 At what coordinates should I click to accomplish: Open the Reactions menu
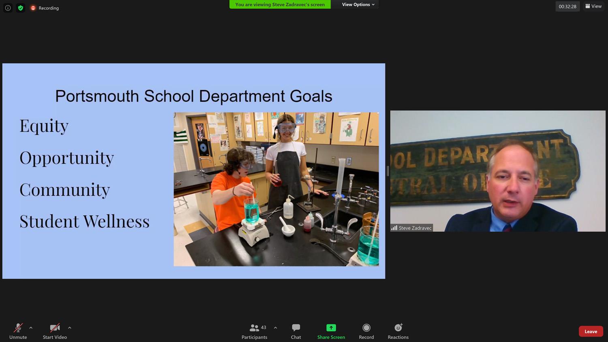398,331
